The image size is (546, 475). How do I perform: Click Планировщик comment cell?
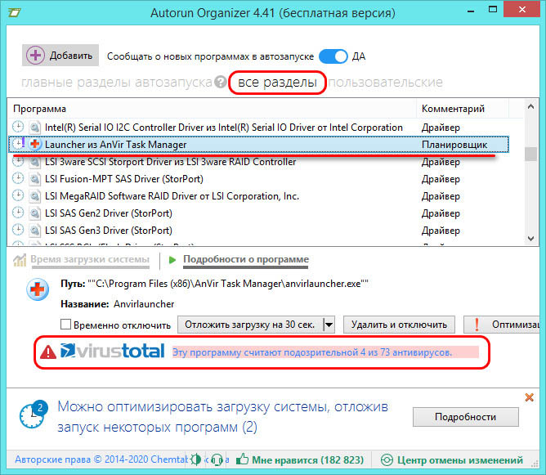[454, 145]
